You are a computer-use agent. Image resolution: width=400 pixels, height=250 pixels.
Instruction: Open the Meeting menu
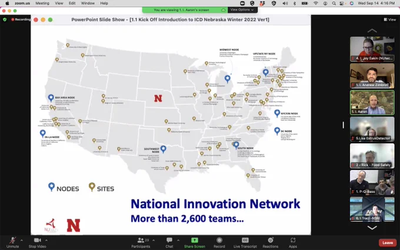pos(42,3)
